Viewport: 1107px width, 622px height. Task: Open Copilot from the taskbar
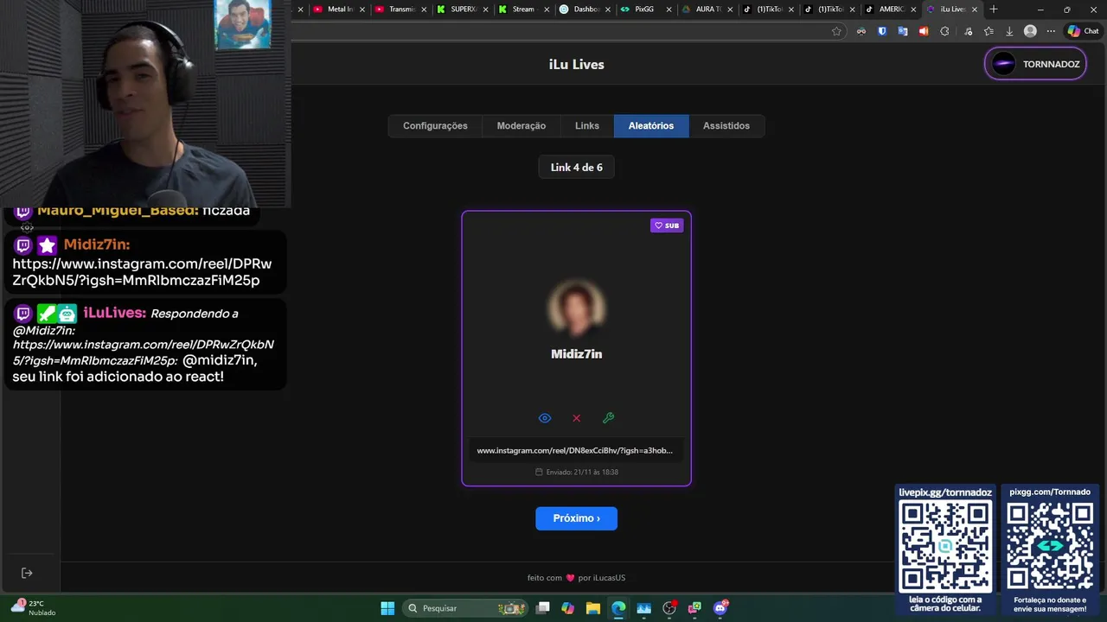[x=567, y=608]
